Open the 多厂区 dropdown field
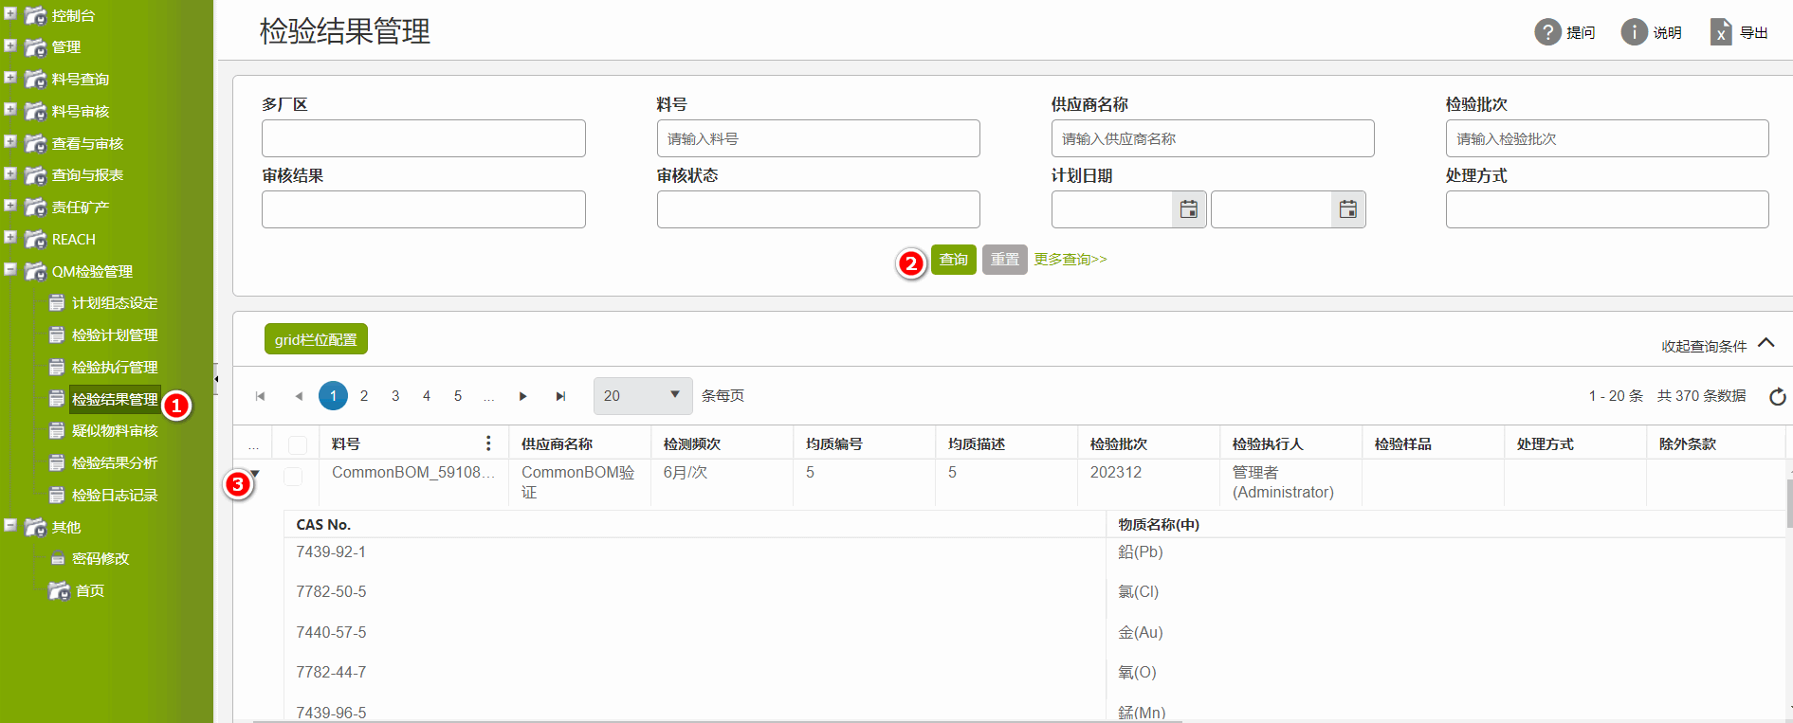 coord(424,138)
